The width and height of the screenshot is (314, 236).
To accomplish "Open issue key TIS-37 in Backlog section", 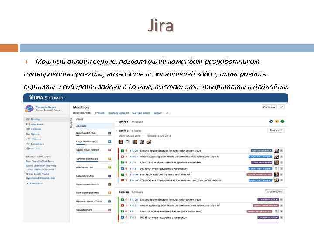I will pos(133,205).
